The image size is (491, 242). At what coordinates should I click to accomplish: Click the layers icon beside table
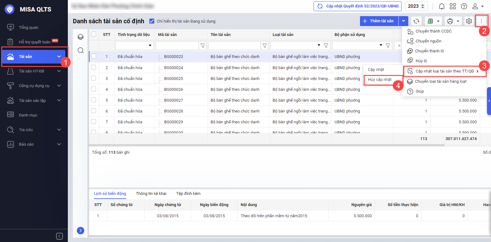click(81, 37)
